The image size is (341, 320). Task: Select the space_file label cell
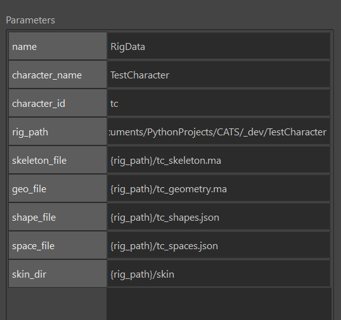(x=58, y=245)
